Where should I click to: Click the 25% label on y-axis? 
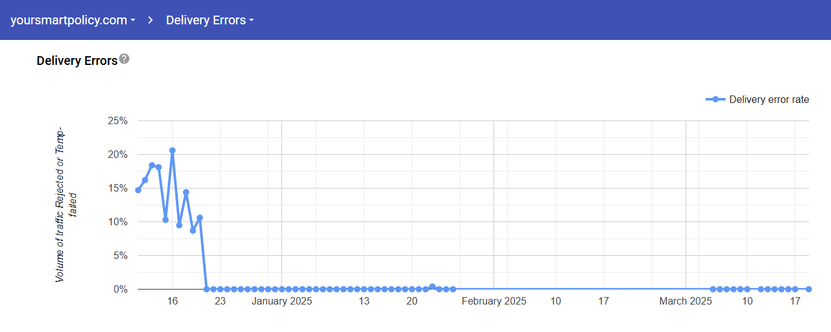point(117,121)
